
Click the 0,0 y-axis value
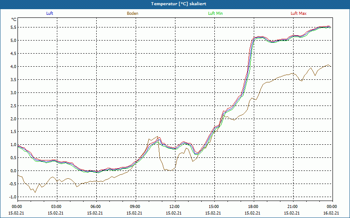coord(14,171)
